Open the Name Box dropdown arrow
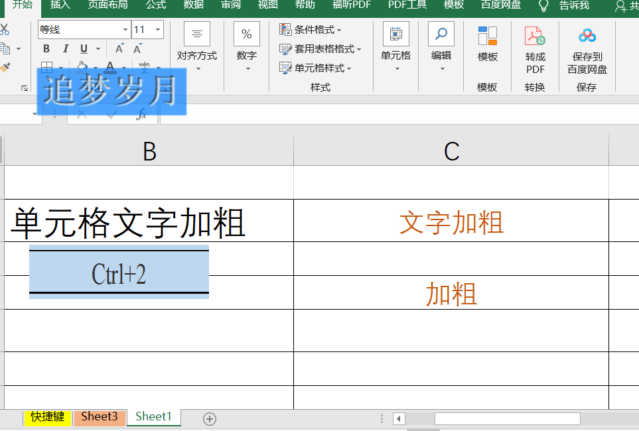Image resolution: width=639 pixels, height=431 pixels. point(35,114)
